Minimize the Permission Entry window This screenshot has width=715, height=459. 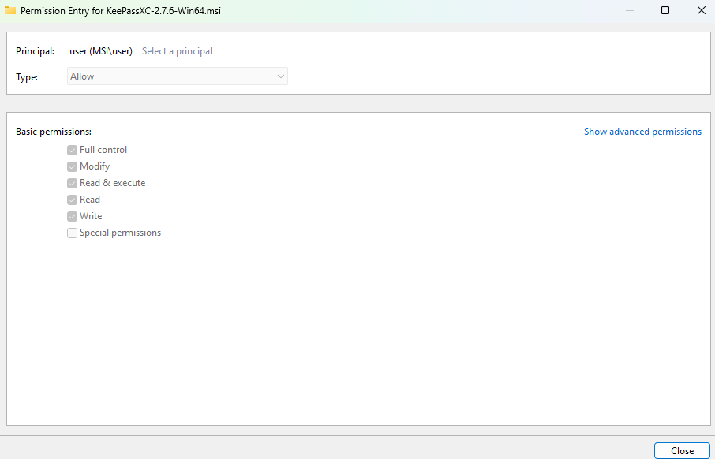(630, 10)
